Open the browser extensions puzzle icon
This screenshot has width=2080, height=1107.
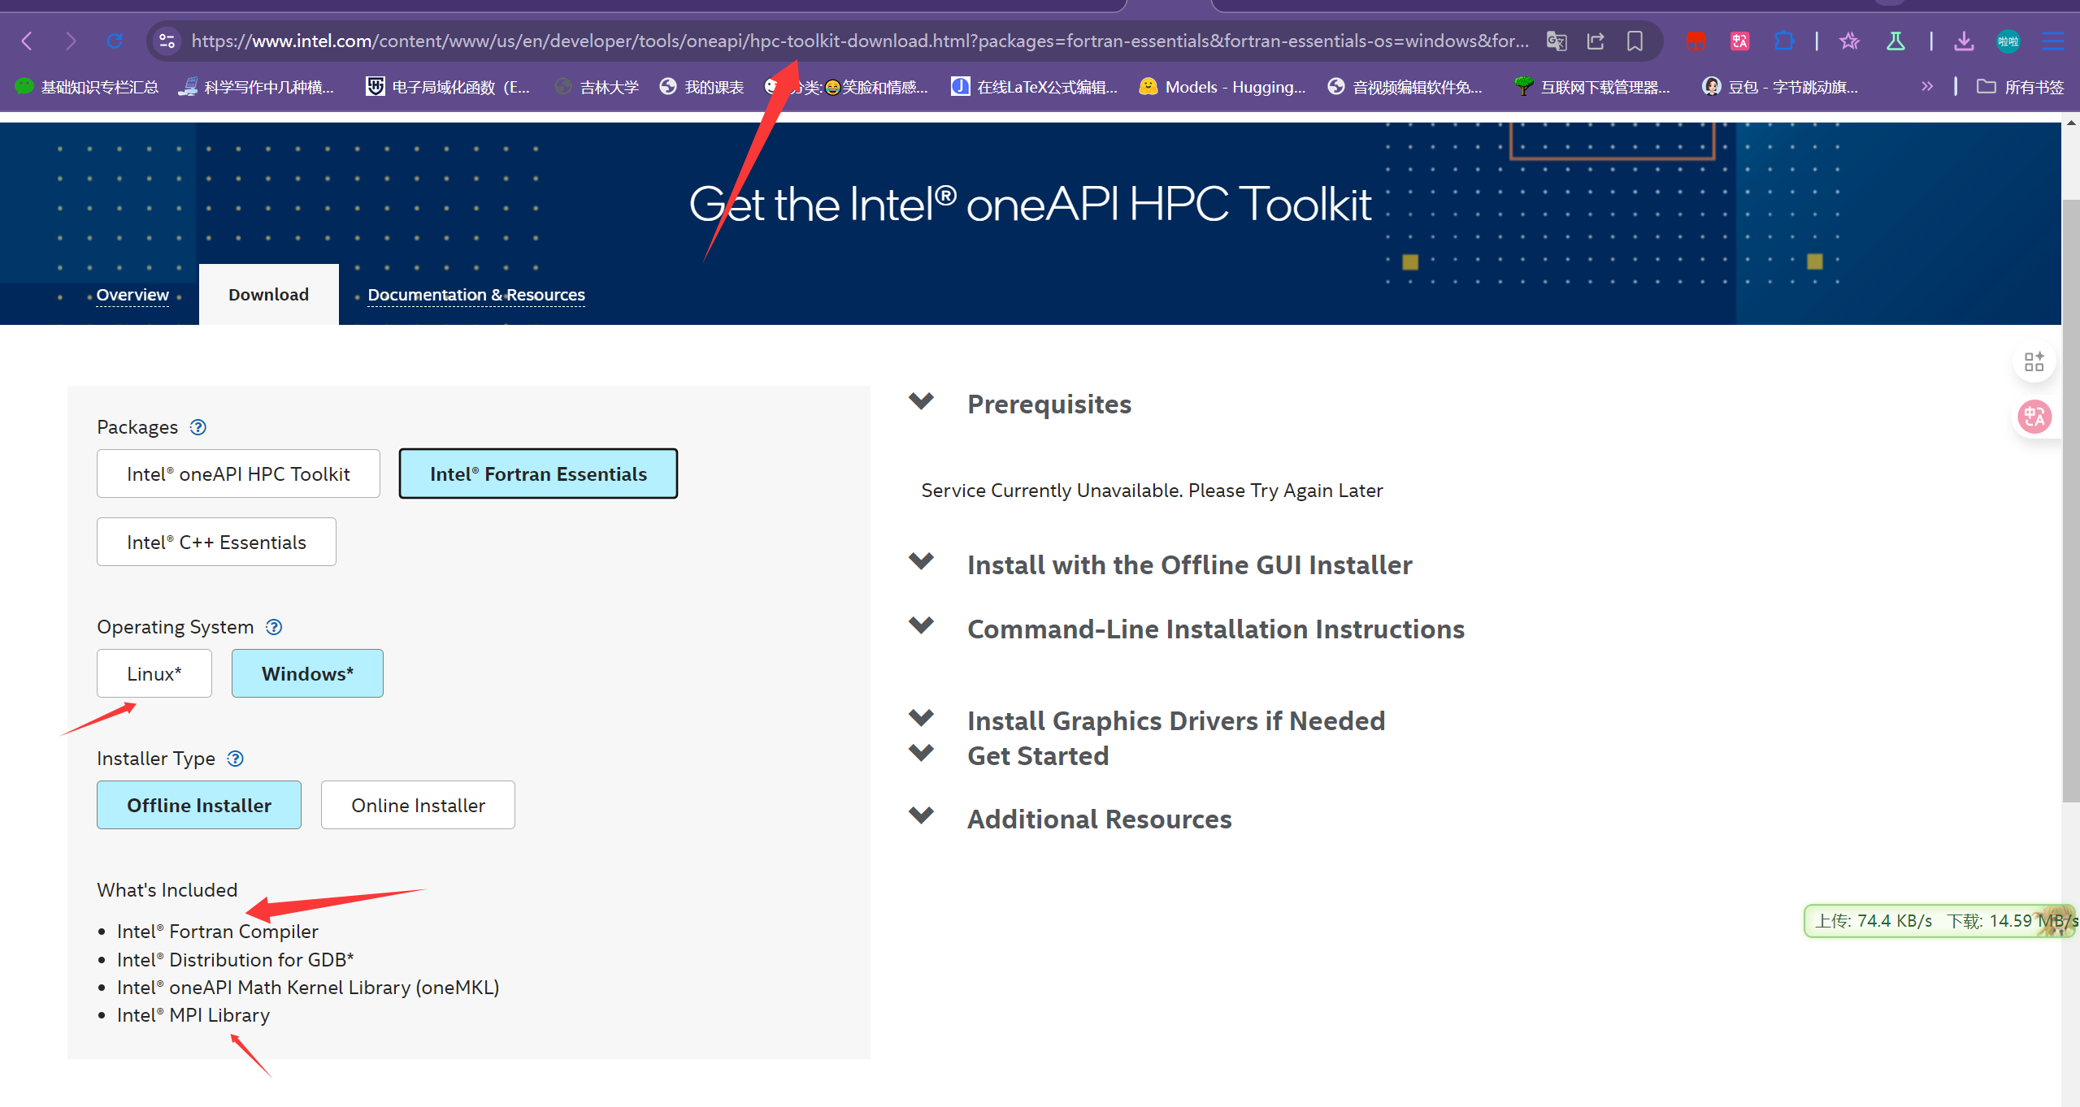(x=1783, y=41)
